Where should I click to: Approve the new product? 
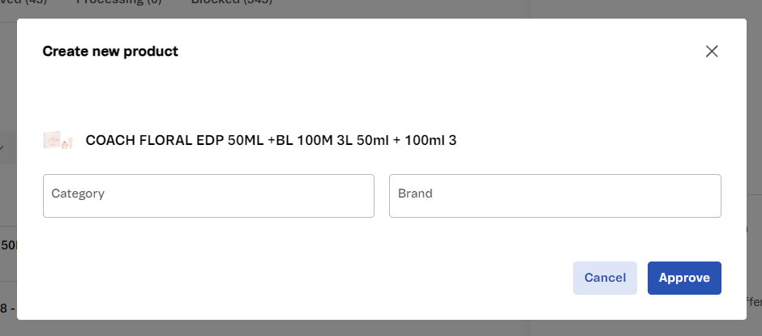pos(684,278)
